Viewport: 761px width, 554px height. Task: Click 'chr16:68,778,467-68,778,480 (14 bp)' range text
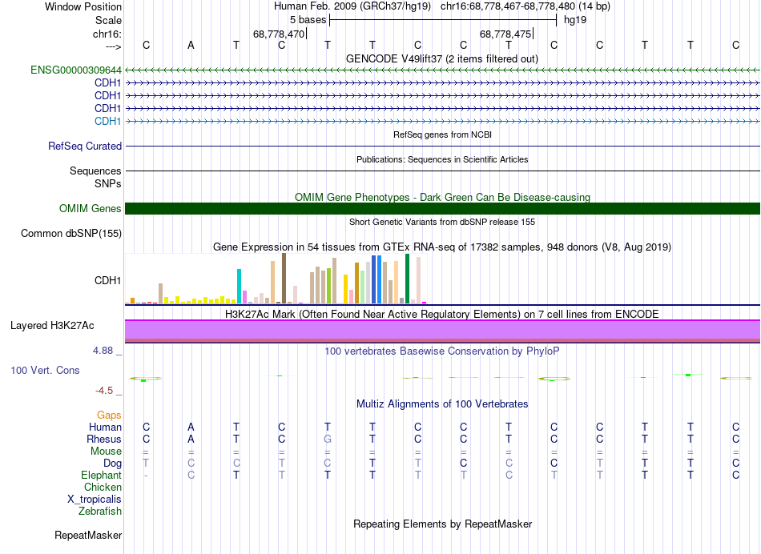click(525, 6)
